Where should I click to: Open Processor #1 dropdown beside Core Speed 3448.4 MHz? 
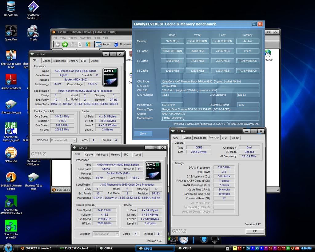tap(63, 140)
